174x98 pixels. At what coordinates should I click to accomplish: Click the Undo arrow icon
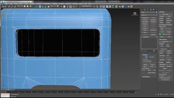3,7
